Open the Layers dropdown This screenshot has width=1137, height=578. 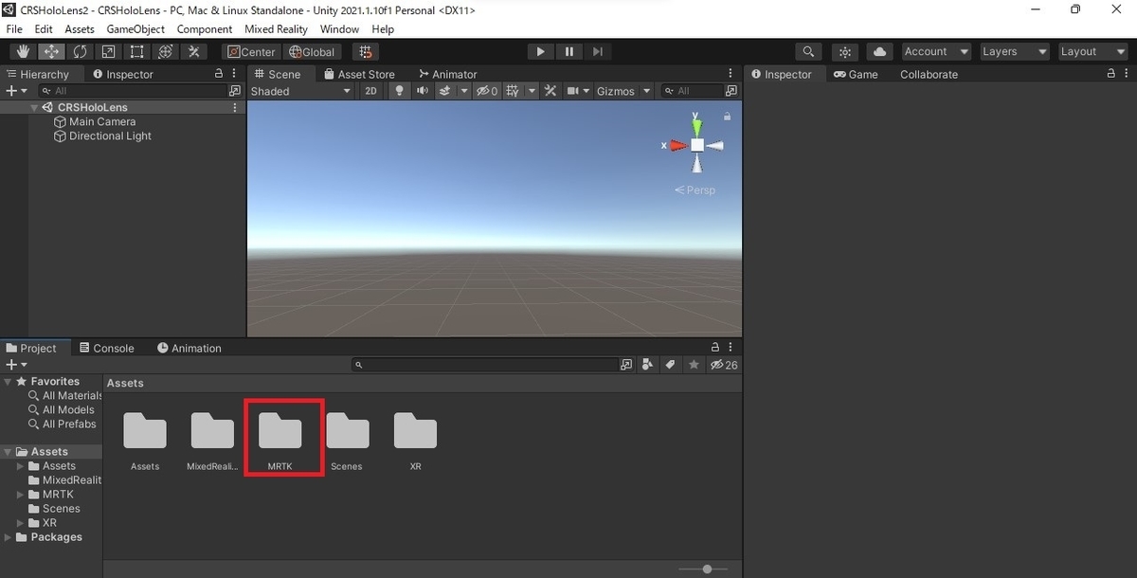tap(1014, 51)
